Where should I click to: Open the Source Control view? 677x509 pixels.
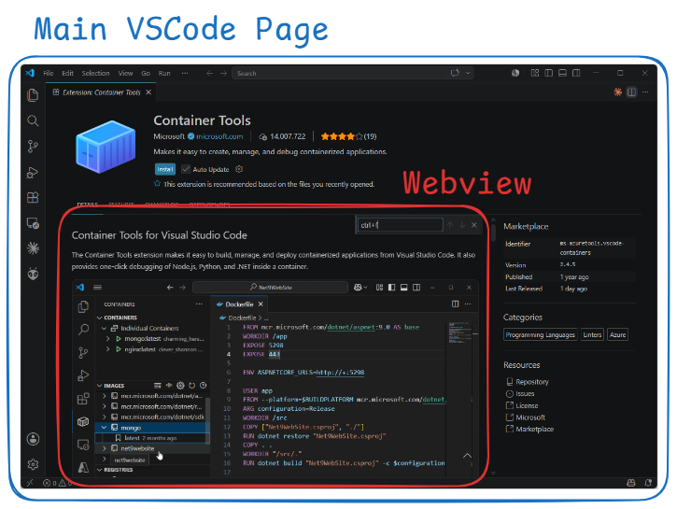tap(33, 147)
